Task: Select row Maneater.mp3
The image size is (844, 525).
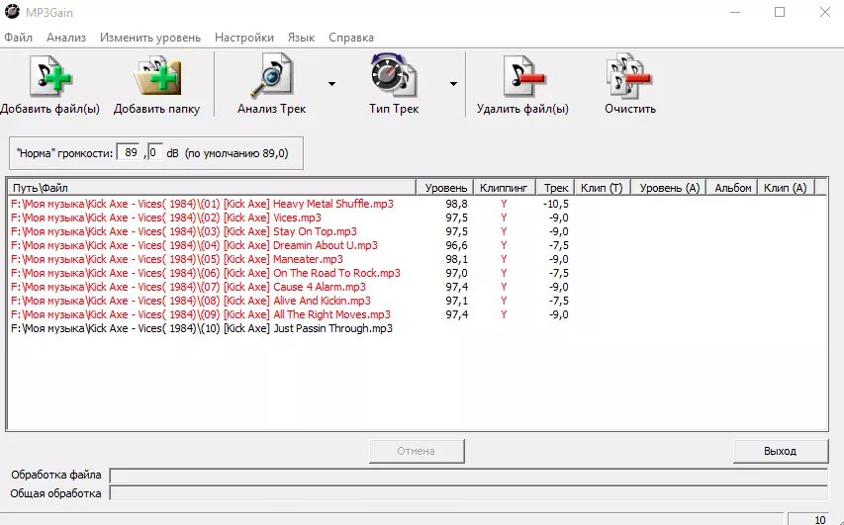Action: (x=177, y=259)
